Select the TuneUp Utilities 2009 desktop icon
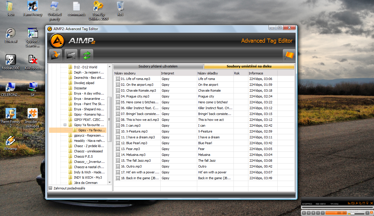The width and height of the screenshot is (374, 216). tap(98, 11)
